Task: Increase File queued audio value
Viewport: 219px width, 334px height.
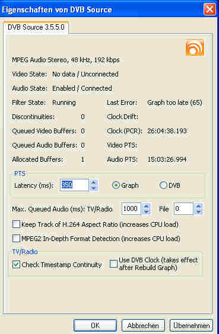Action: coord(198,206)
